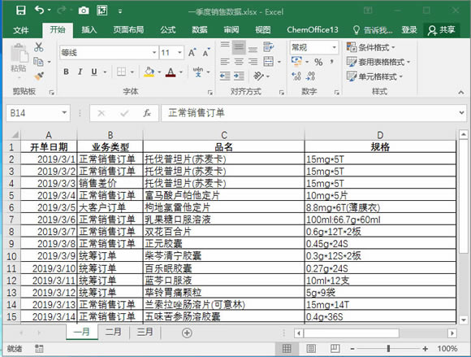This screenshot has height=357, width=471.
Task: Increase font size with larger A
Action: pos(192,53)
